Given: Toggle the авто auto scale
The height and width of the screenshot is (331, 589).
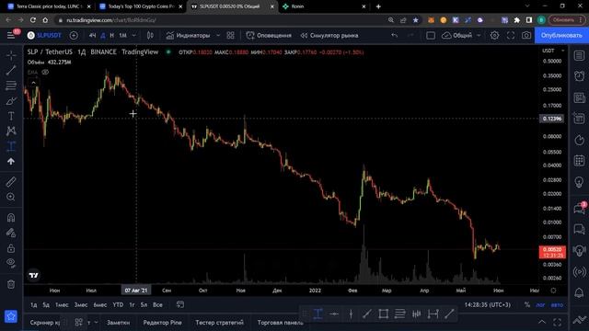Looking at the screenshot, I should tap(557, 304).
